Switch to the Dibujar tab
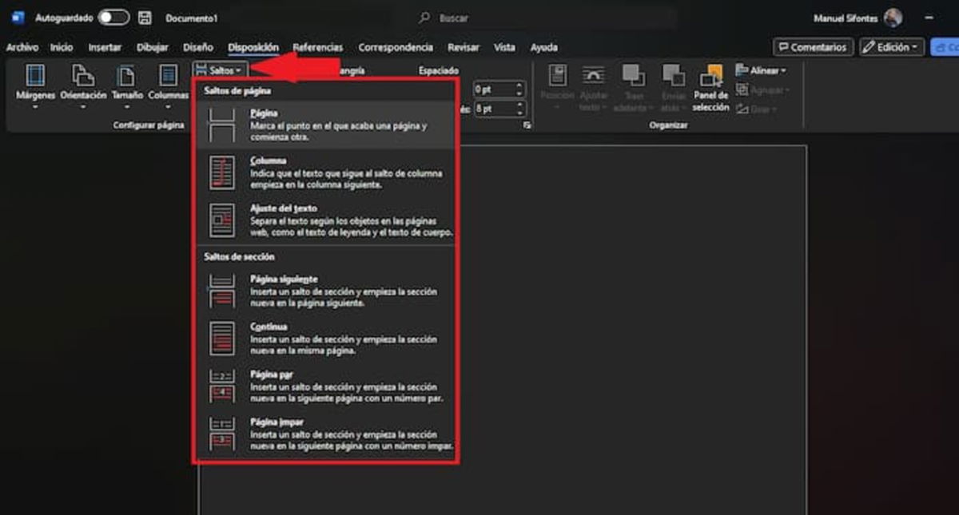959x515 pixels. coord(153,47)
